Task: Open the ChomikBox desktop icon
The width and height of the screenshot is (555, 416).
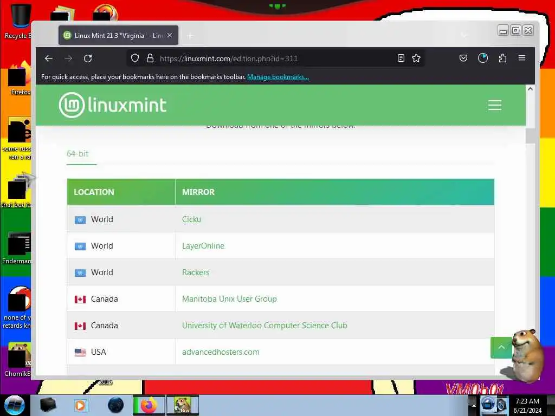Action: 18,360
